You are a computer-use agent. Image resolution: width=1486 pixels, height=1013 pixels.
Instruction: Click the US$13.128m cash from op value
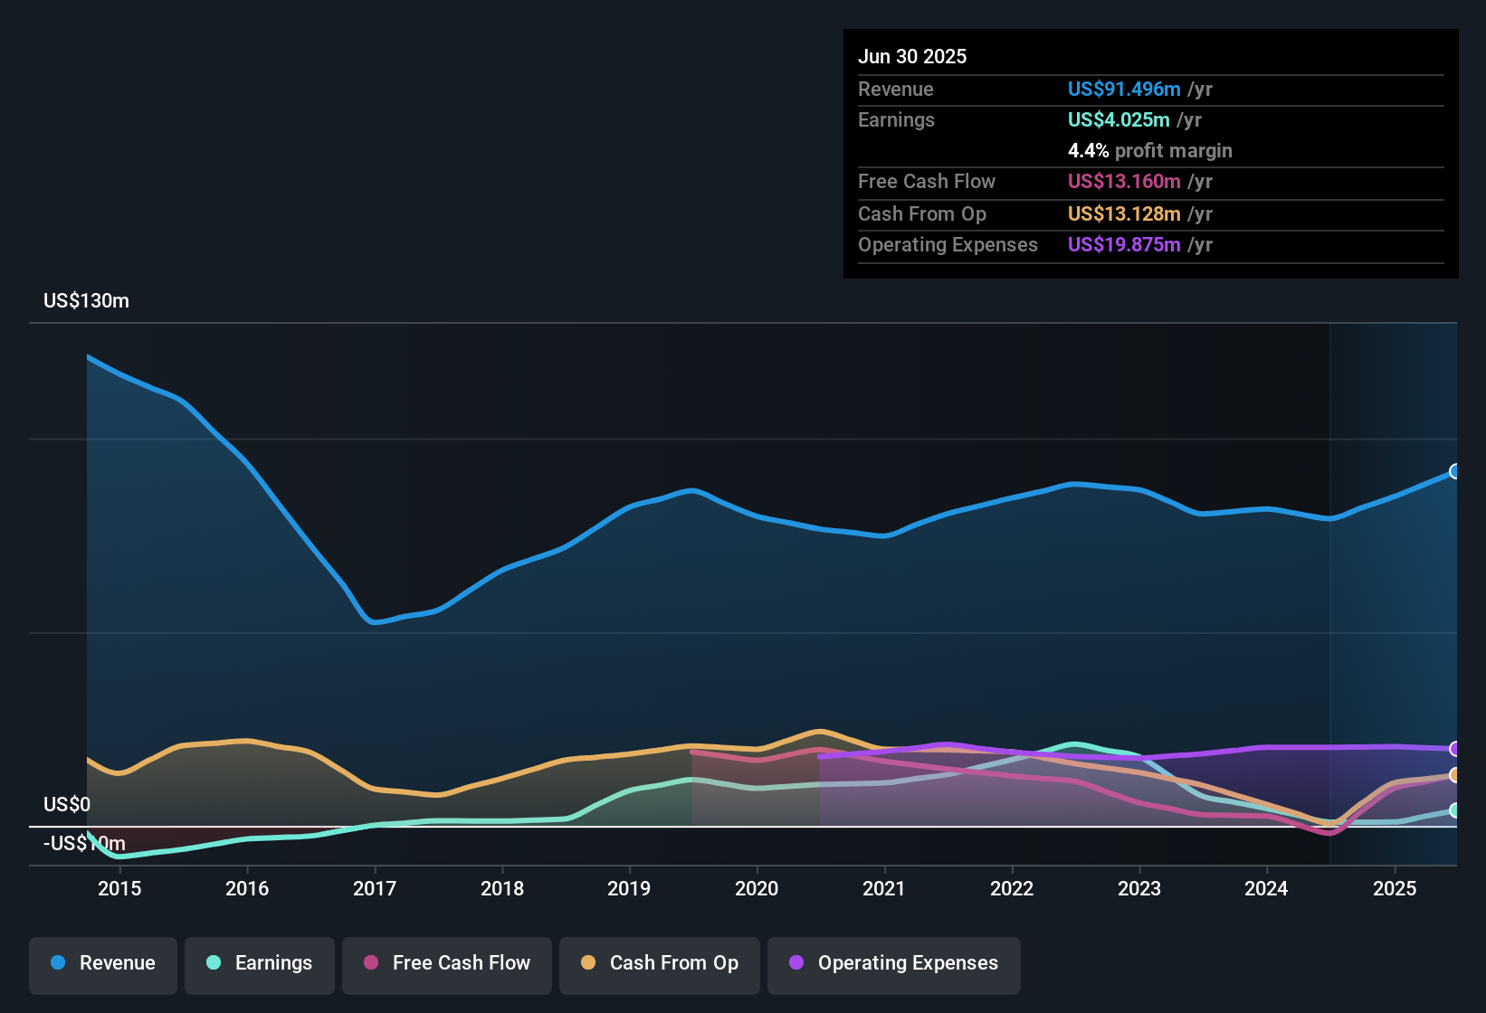click(1124, 213)
